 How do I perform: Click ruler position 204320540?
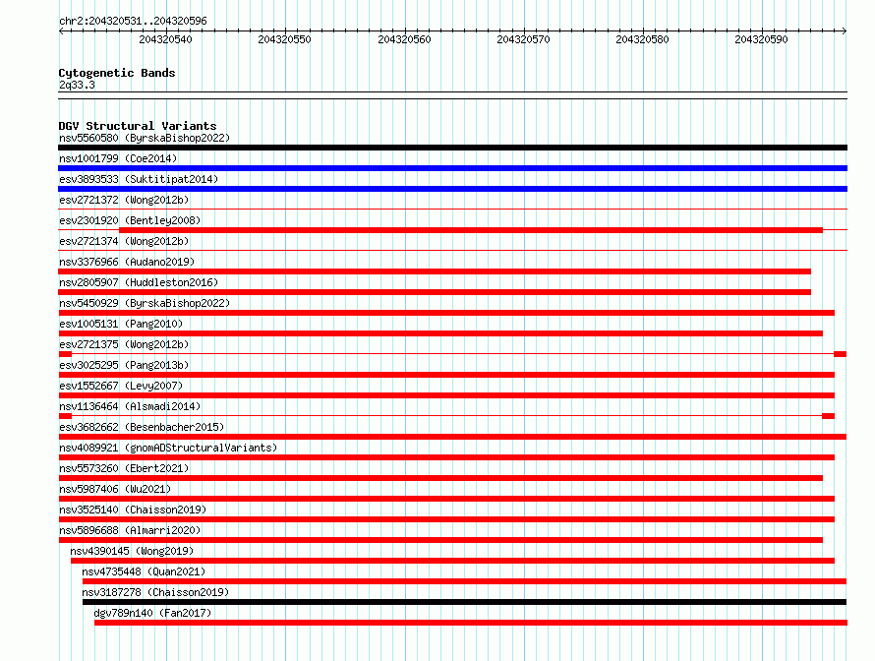[x=166, y=39]
